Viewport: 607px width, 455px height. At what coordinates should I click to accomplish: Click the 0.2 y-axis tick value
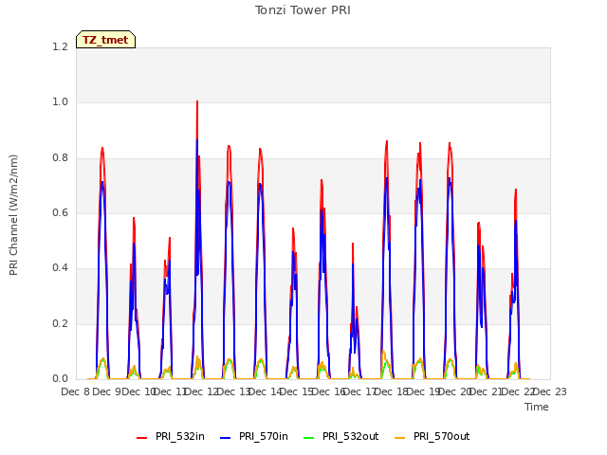click(x=60, y=323)
